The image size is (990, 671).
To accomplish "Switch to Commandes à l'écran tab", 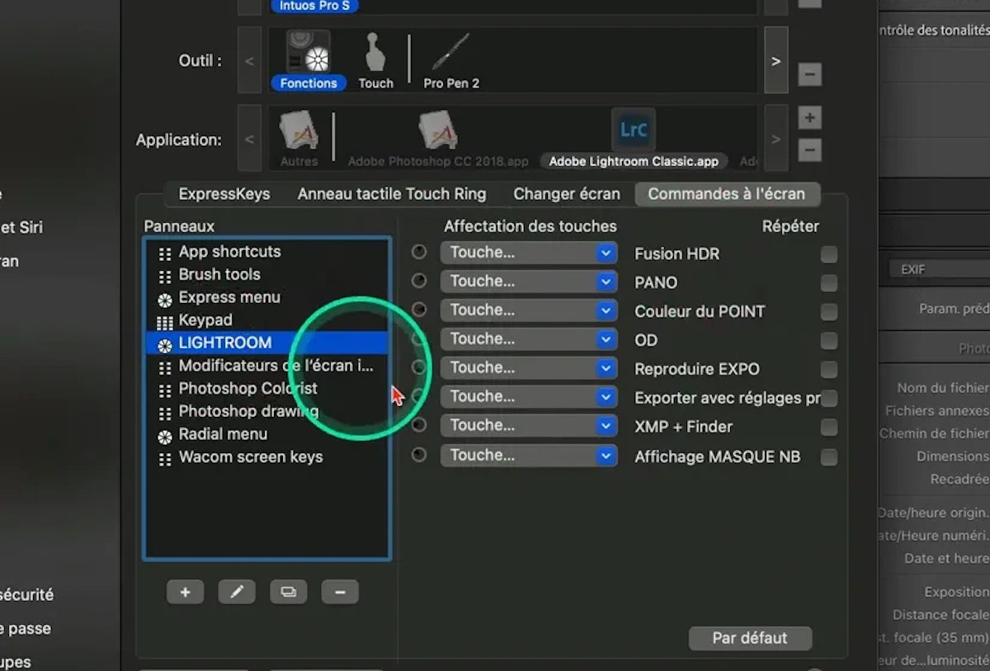I will tap(727, 194).
